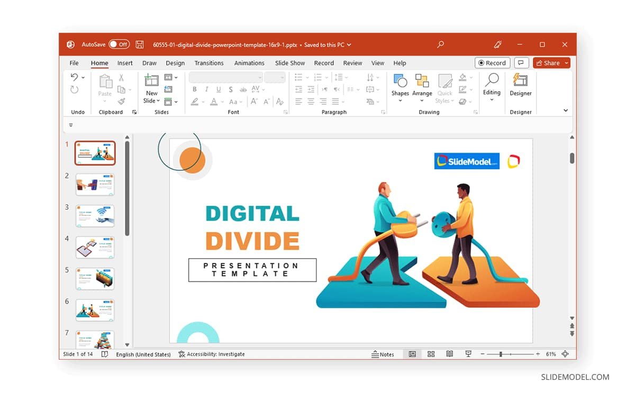Toggle Normal view button in status bar

click(x=412, y=354)
